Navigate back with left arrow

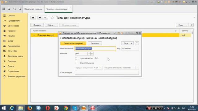(40, 18)
